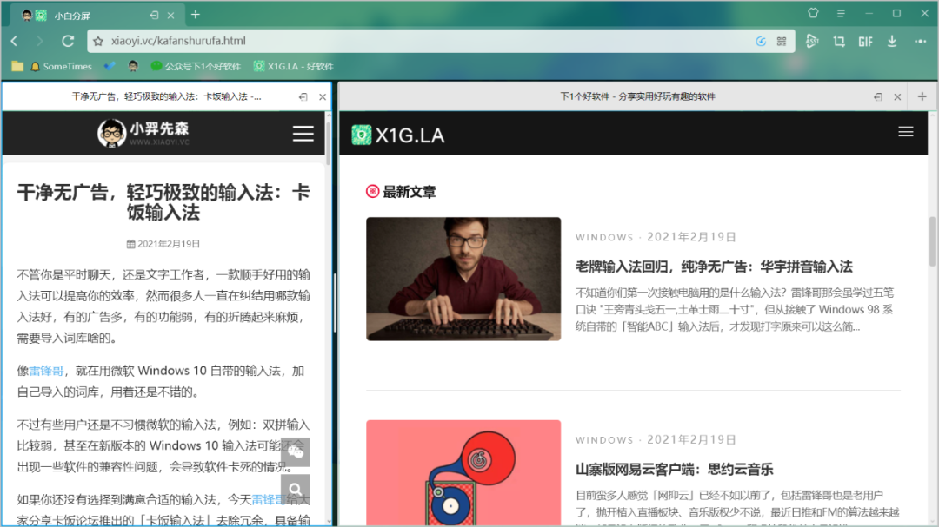
Task: Open the WeChat floating button
Action: click(296, 452)
